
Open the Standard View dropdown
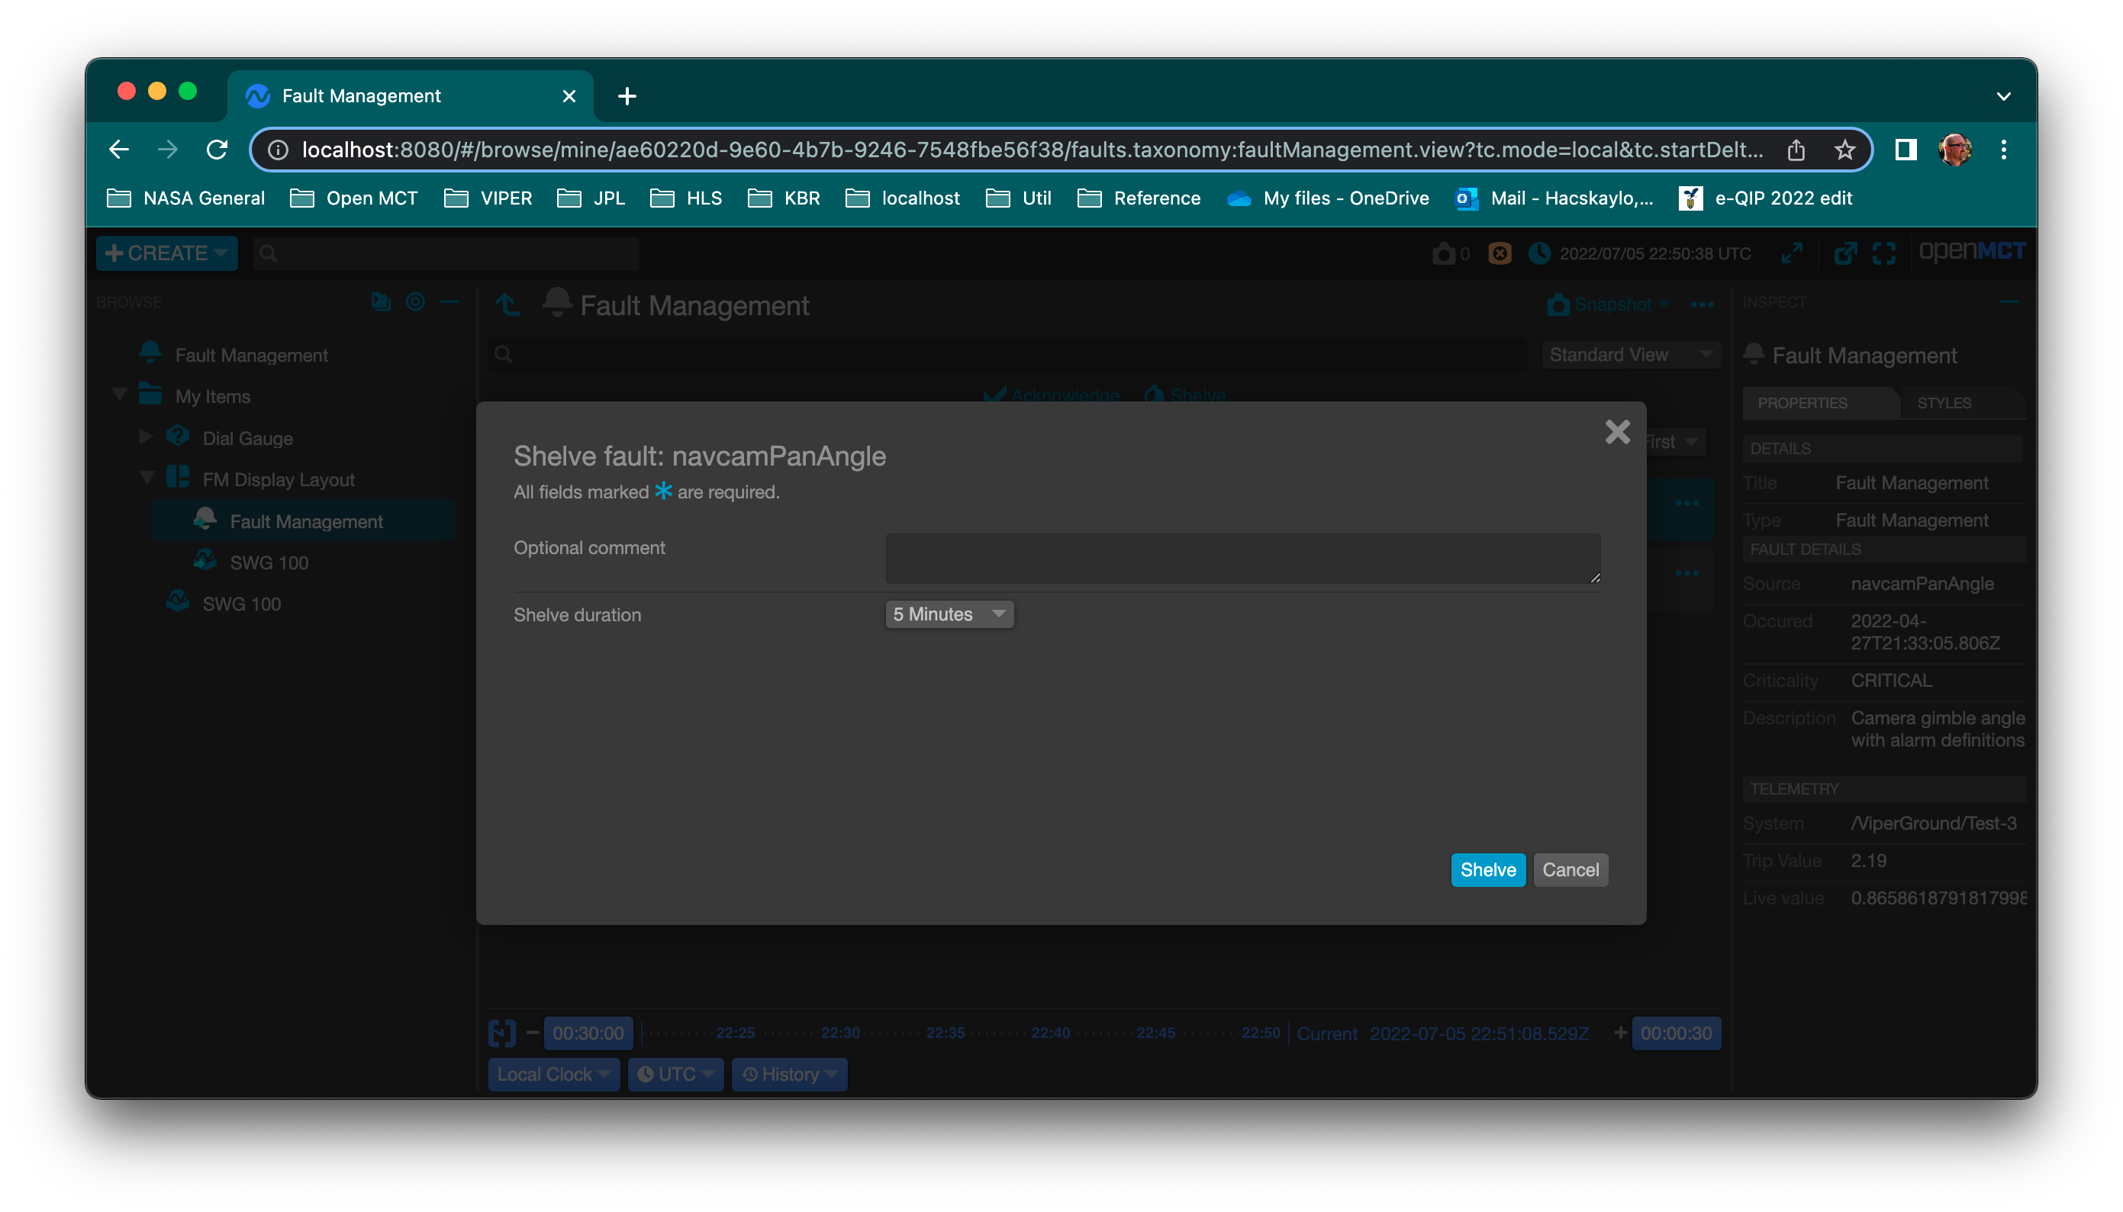(x=1630, y=354)
